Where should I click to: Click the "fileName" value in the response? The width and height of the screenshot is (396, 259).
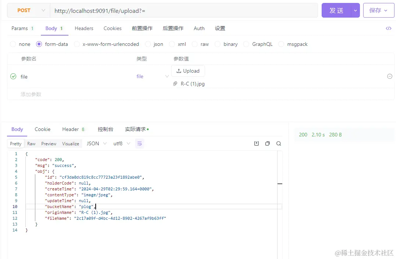click(120, 218)
